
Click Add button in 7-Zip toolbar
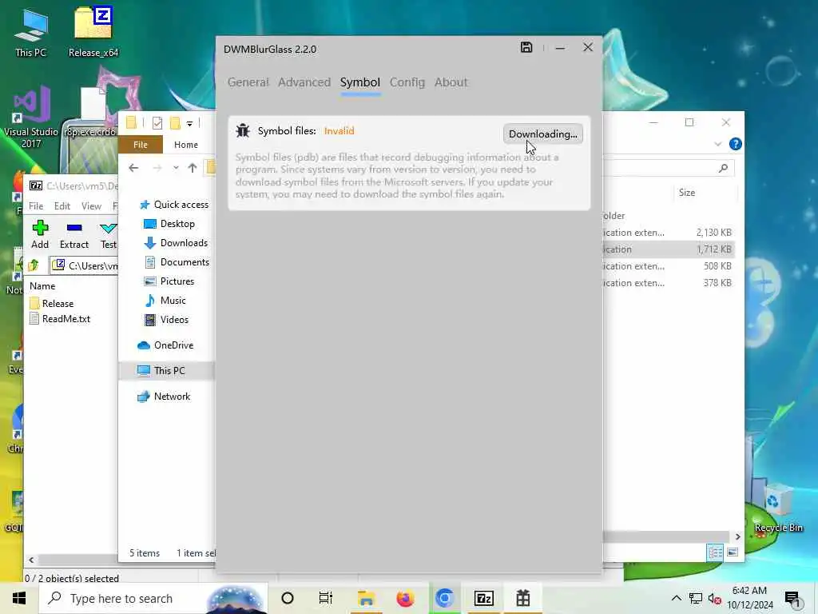click(x=40, y=234)
